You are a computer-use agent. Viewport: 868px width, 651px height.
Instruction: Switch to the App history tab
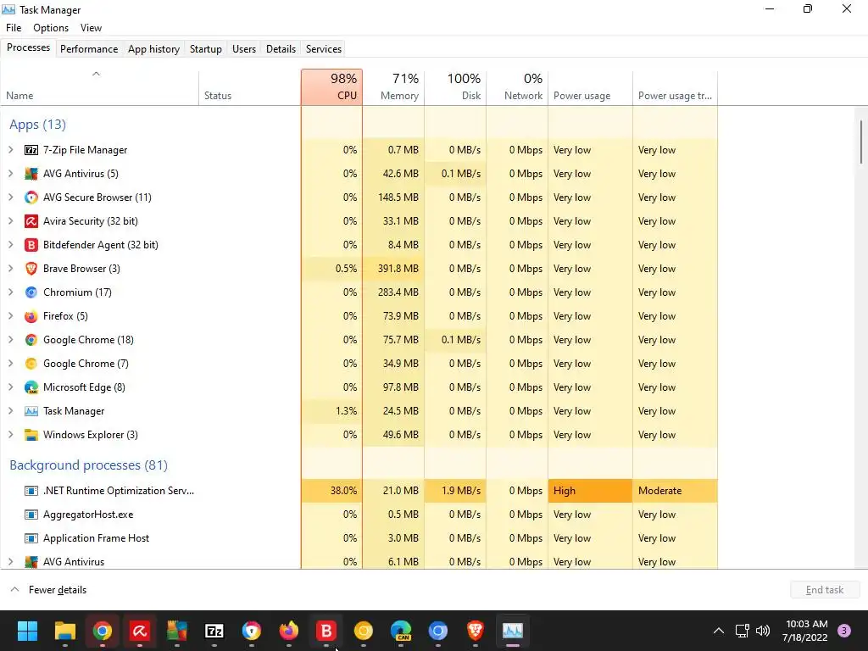pos(154,48)
